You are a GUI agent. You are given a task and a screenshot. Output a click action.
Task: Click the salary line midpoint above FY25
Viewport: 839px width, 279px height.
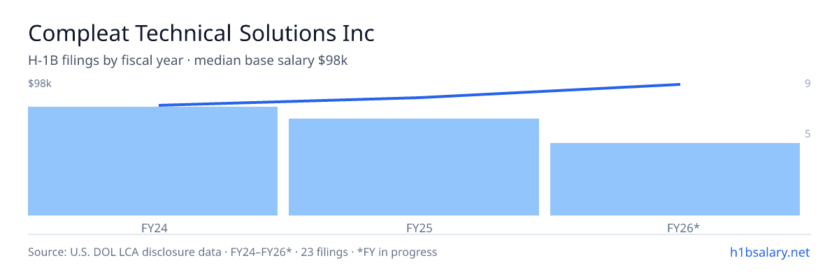point(419,98)
